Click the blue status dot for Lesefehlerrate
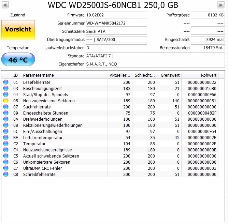228x224 pixels. pyautogui.click(x=6, y=82)
